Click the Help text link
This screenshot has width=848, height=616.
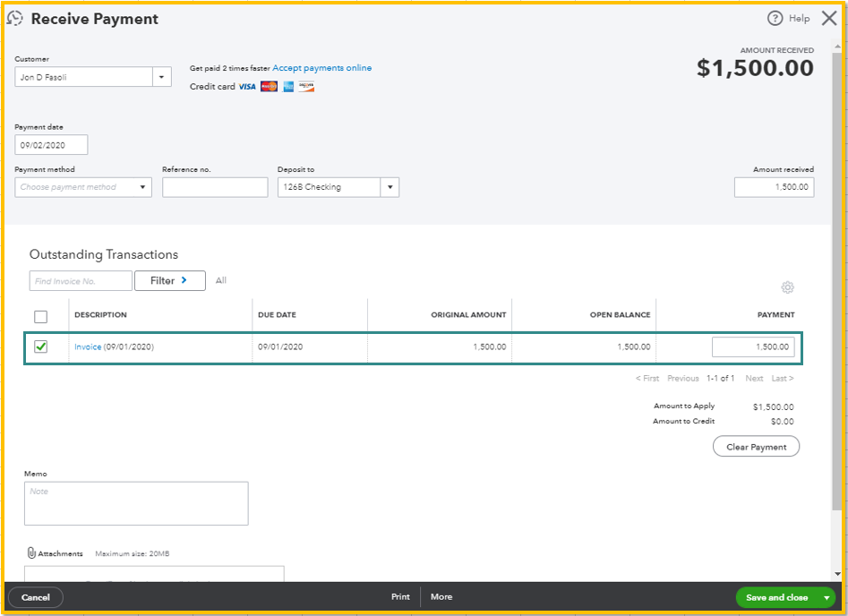800,19
